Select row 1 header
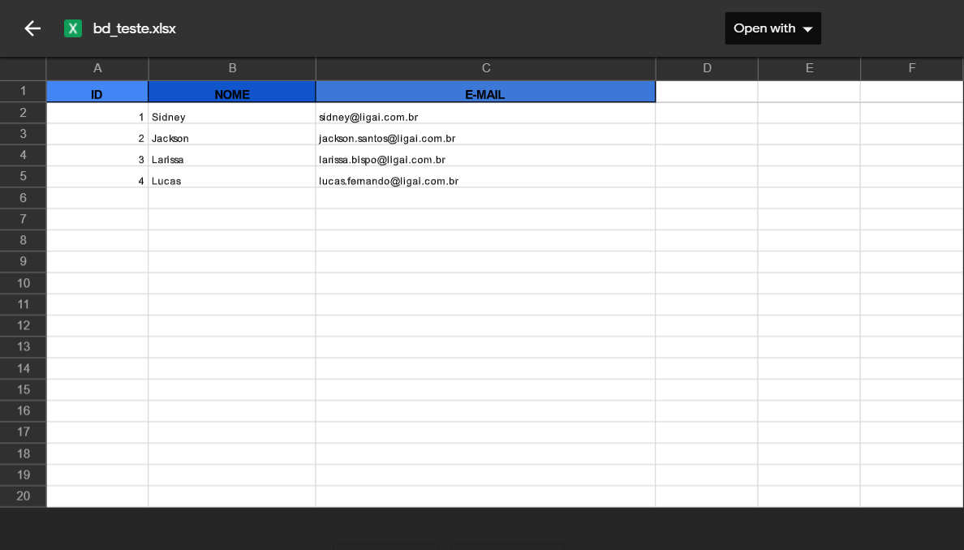The width and height of the screenshot is (964, 550). (x=23, y=91)
